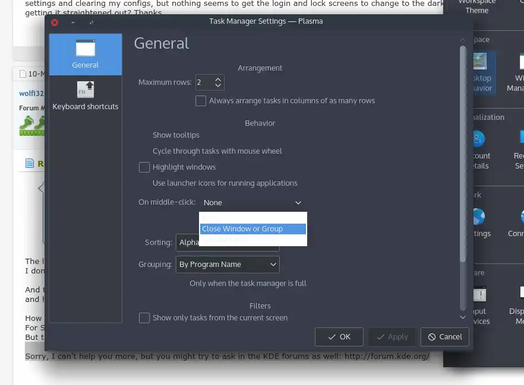
Task: Select the General page in the sidebar
Action: tap(85, 55)
